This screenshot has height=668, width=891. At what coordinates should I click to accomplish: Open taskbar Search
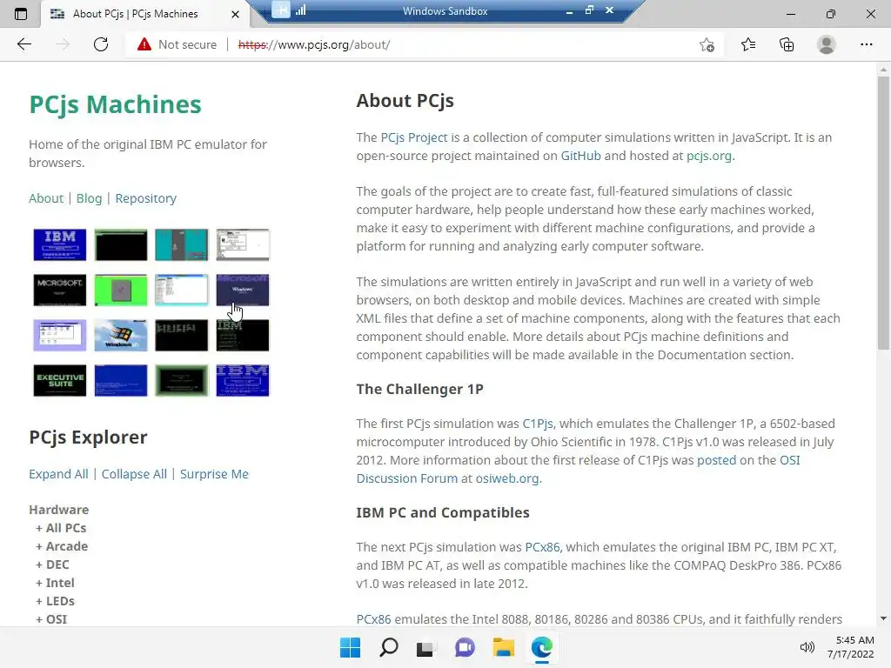pos(389,647)
